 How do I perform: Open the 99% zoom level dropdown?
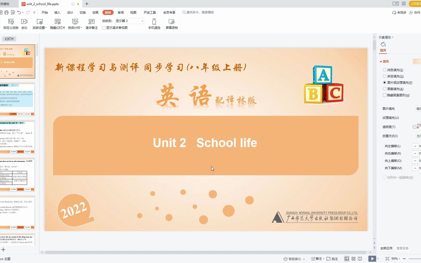[x=396, y=259]
